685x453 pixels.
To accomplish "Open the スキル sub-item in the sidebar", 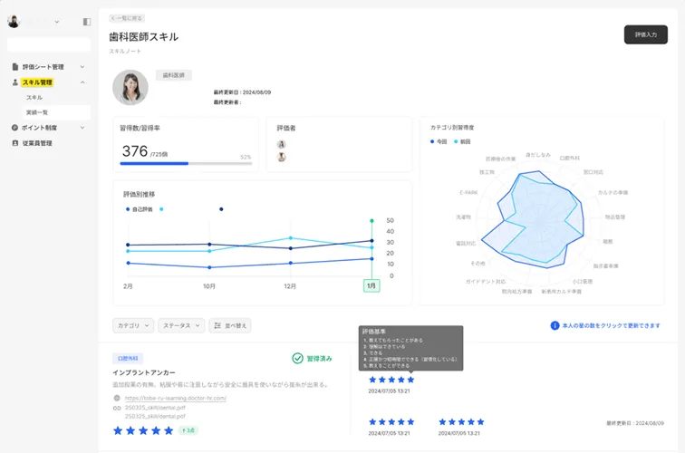I will point(34,98).
